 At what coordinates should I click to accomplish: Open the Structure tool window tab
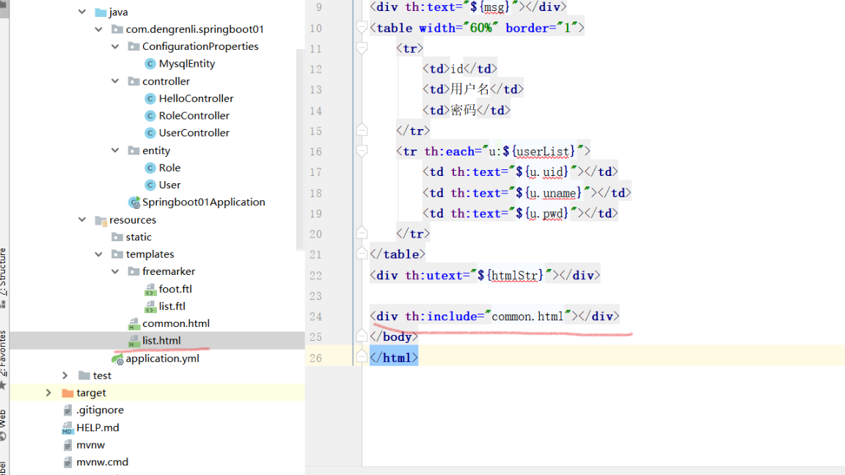(4, 278)
